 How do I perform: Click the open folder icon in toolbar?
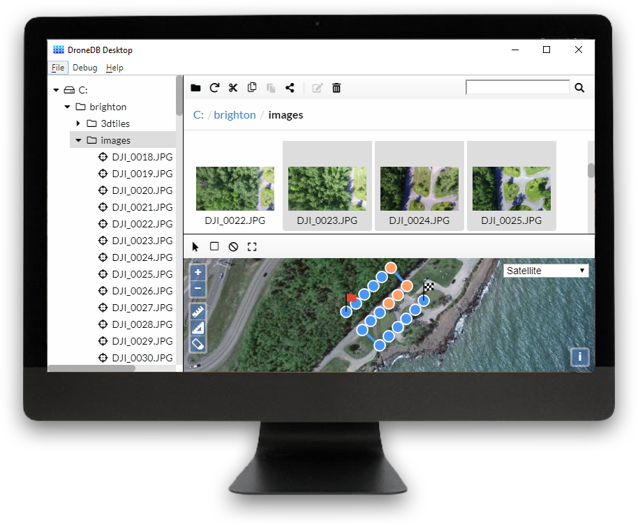[195, 88]
